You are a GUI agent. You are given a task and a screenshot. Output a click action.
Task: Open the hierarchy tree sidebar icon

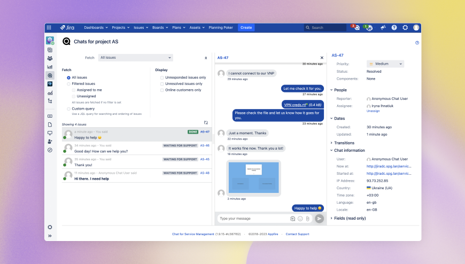coord(50,101)
